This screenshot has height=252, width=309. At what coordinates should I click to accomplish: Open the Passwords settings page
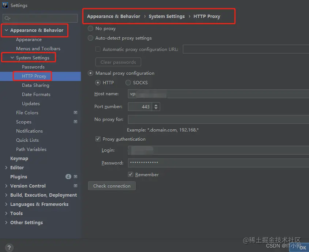click(x=33, y=67)
